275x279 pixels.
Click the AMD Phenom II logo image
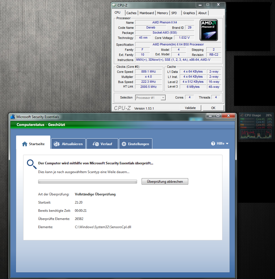click(209, 30)
